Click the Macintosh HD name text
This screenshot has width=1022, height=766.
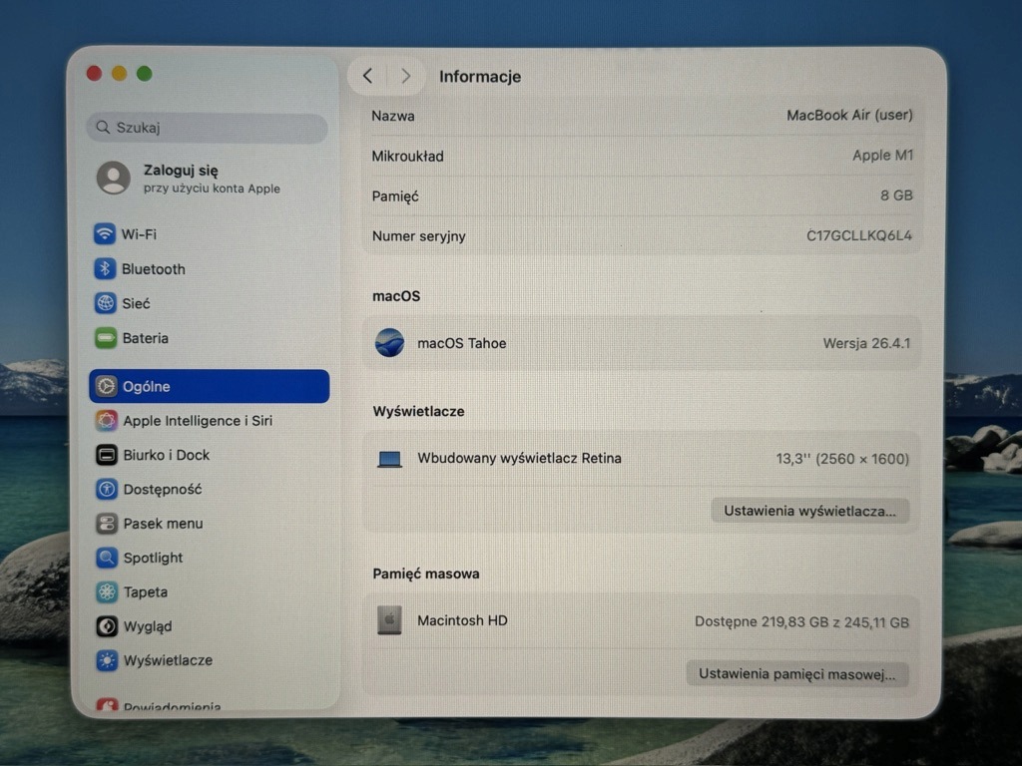(462, 620)
